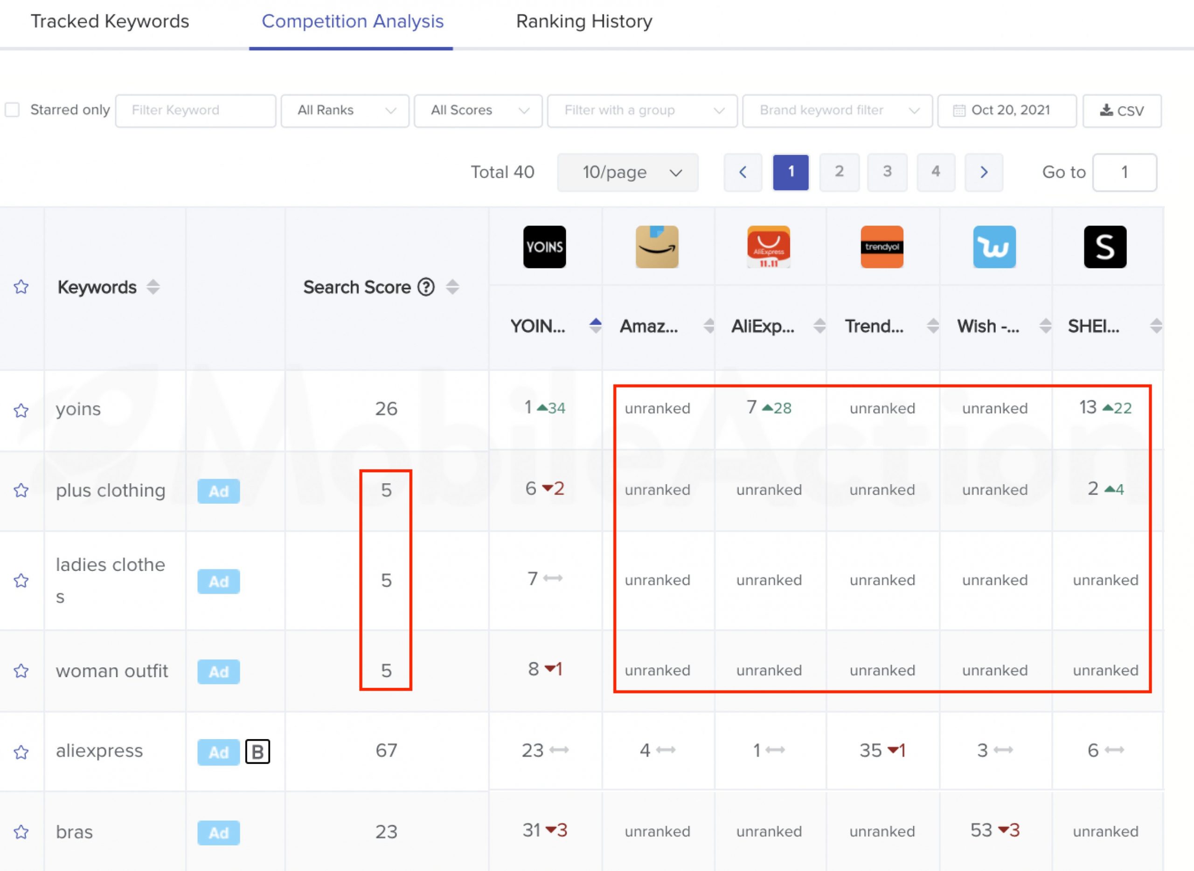
Task: Open the AliExpress app icon
Action: (769, 247)
